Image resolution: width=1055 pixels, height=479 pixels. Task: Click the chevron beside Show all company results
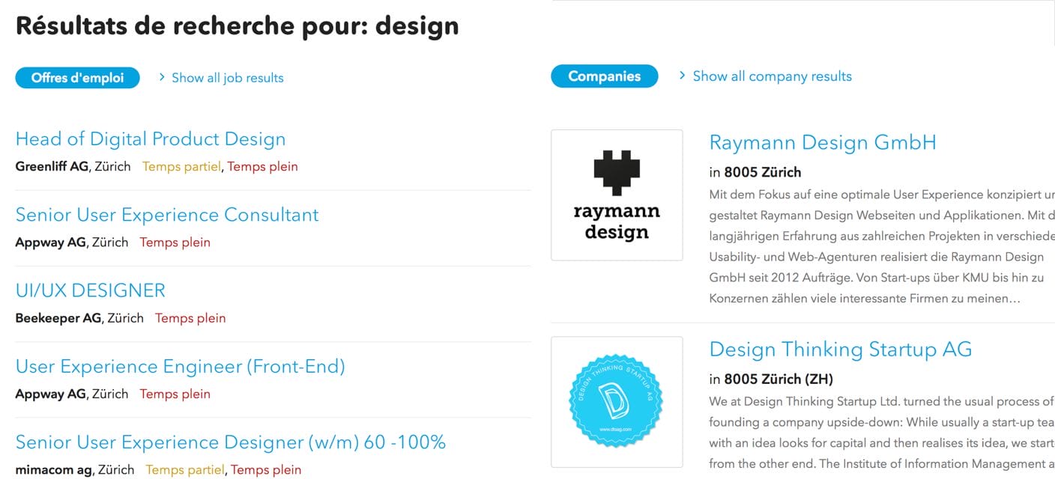click(682, 76)
